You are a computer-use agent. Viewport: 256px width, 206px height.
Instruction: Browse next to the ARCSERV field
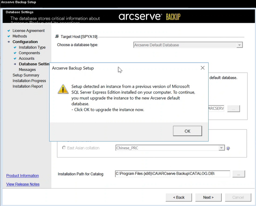pos(233,109)
